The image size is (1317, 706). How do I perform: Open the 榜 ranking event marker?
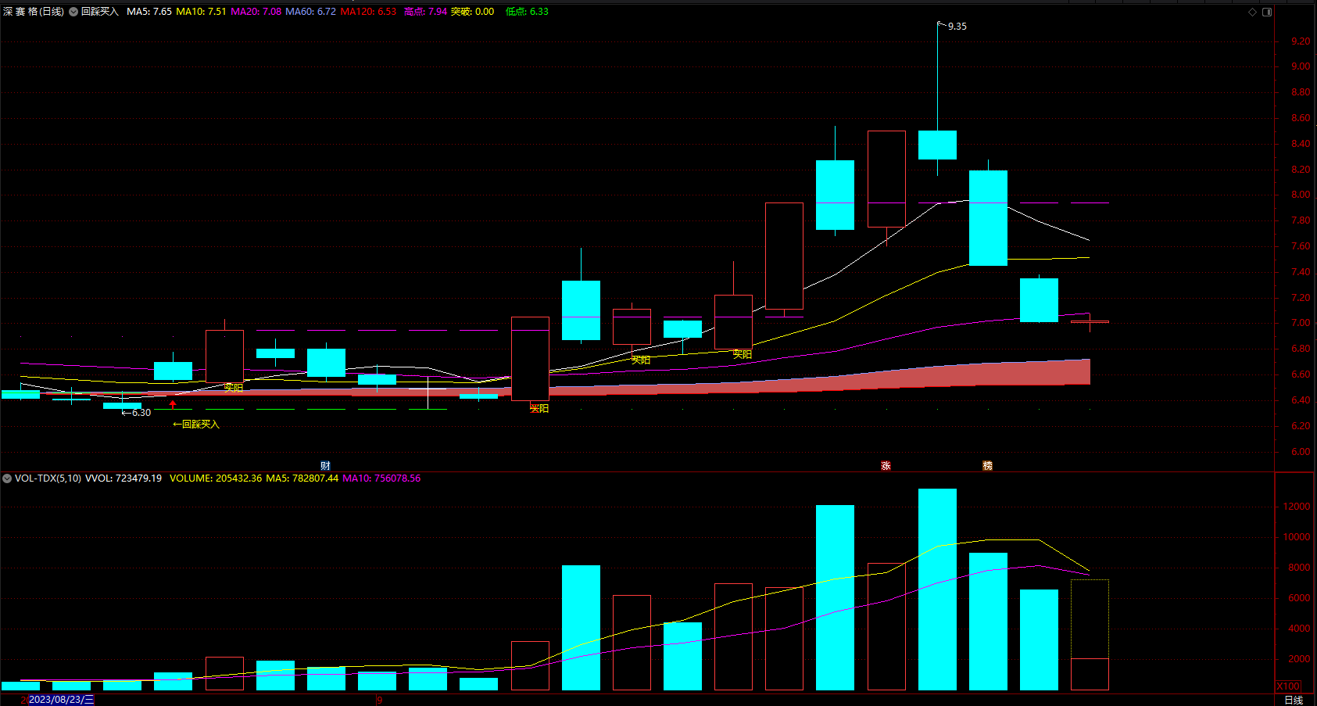click(x=987, y=466)
